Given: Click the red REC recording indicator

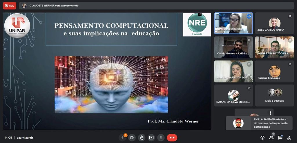Looking at the screenshot, I should (x=10, y=5).
